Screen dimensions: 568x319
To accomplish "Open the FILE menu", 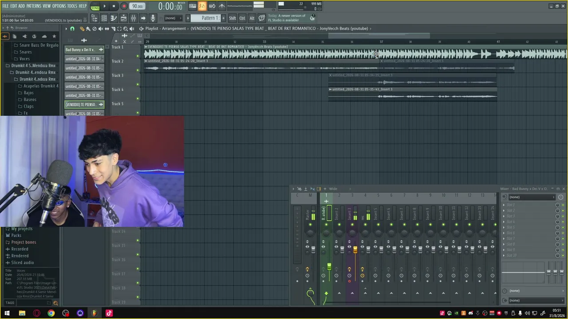I will click(x=5, y=6).
